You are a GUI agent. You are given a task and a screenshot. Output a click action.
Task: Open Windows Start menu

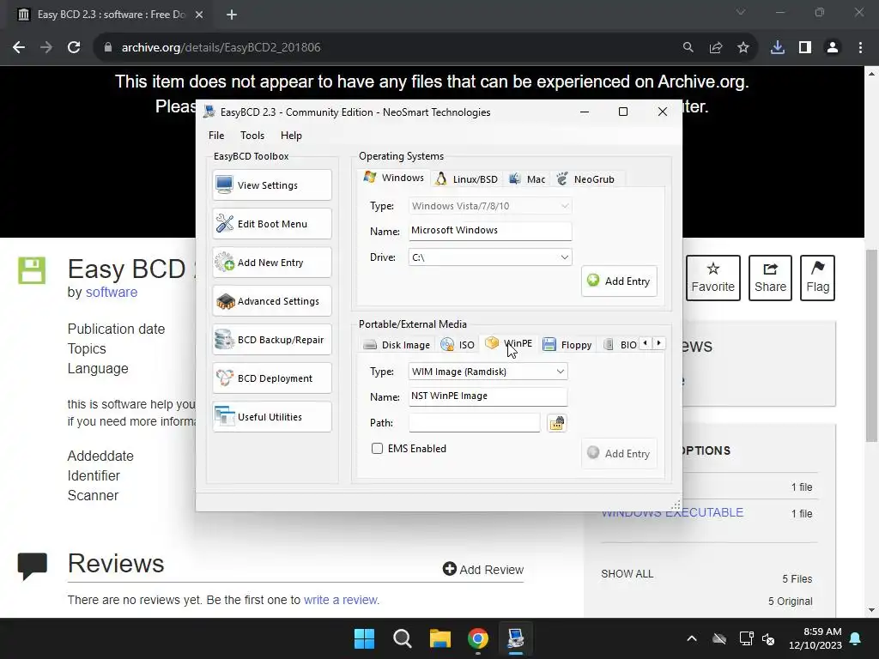pos(364,638)
